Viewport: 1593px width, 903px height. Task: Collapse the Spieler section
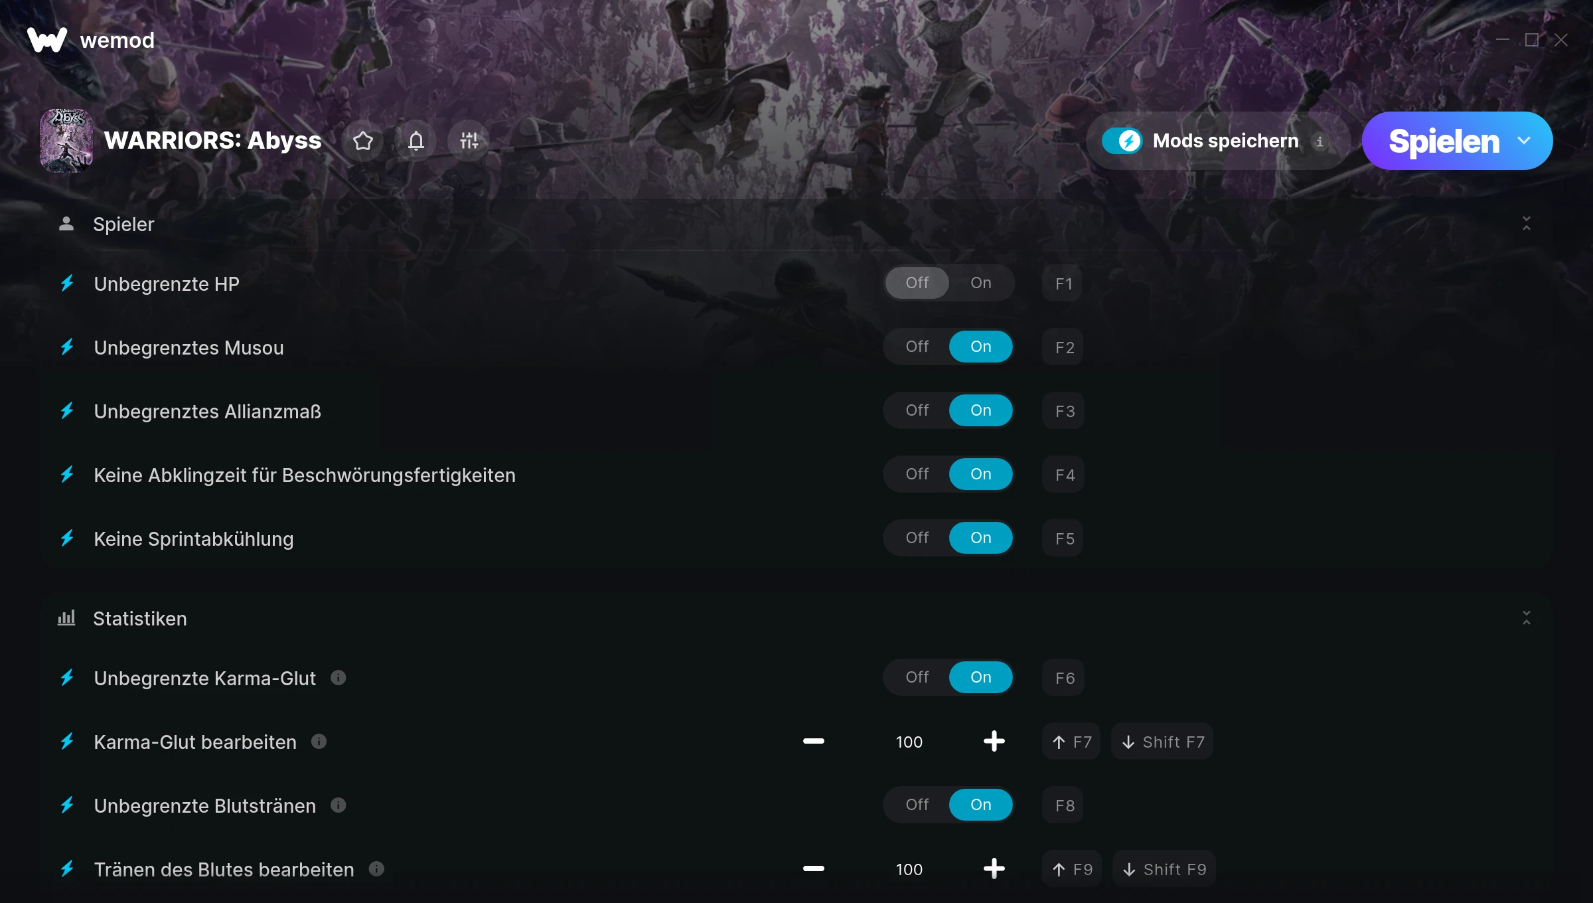(x=1527, y=224)
